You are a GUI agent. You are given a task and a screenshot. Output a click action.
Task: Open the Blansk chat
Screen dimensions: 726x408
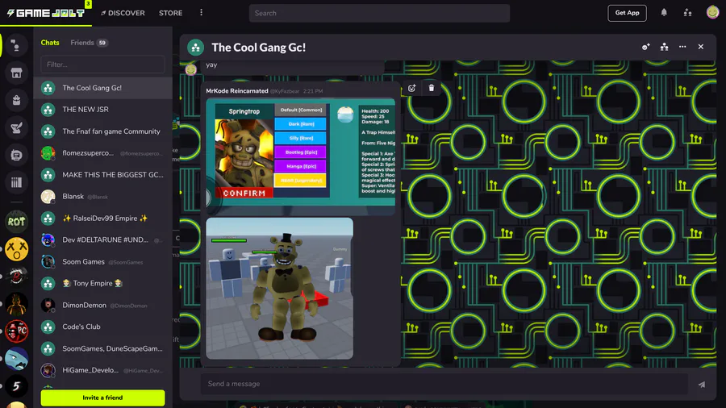pos(102,197)
